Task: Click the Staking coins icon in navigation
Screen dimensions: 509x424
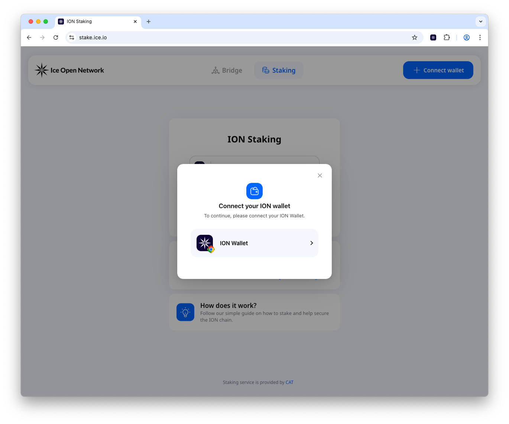Action: coord(266,70)
